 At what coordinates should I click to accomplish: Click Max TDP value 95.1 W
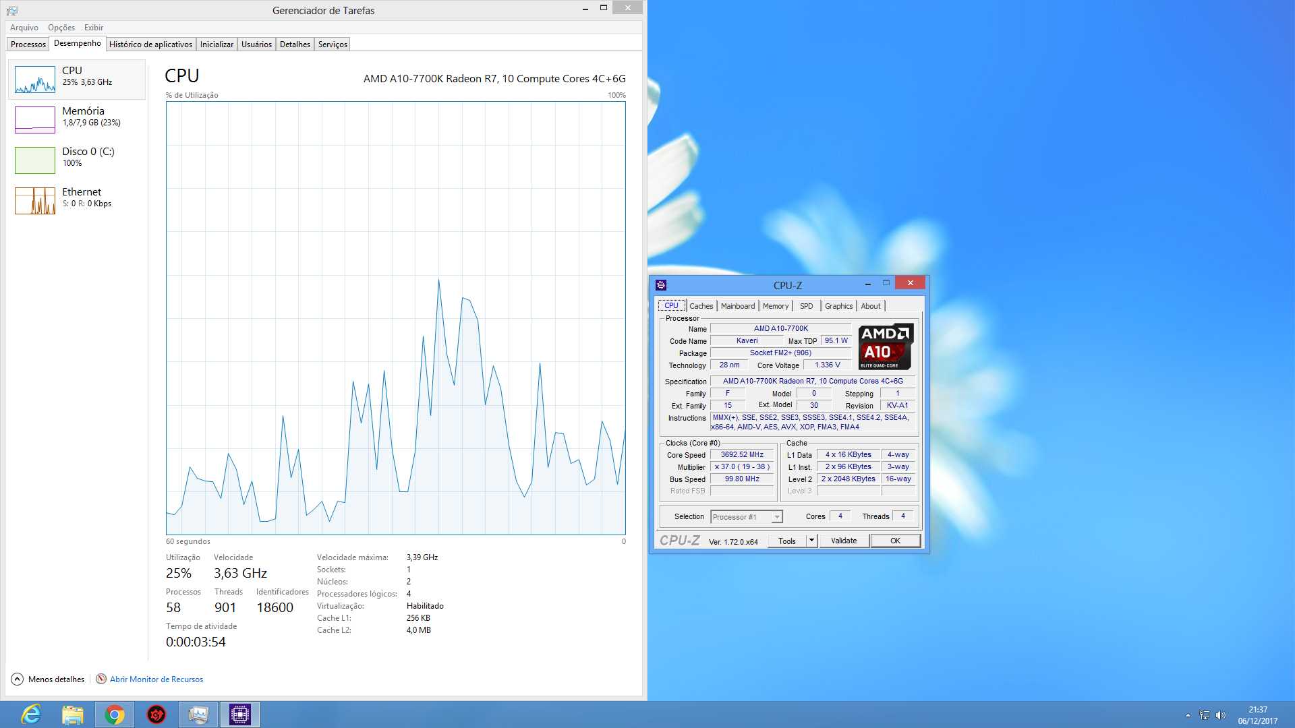[836, 341]
